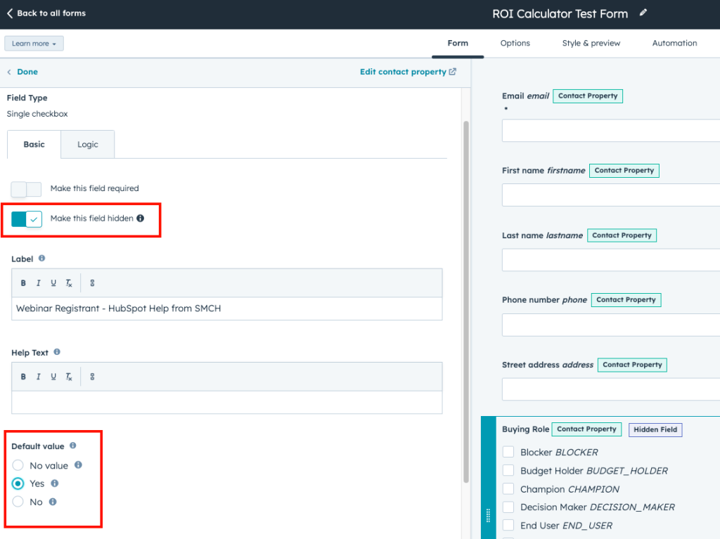The height and width of the screenshot is (539, 720).
Task: Click the Hidden Field badge on Buying Role
Action: click(655, 430)
